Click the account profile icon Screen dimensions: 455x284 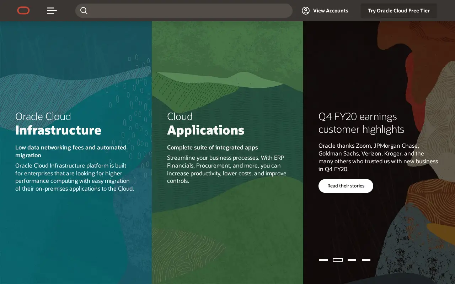pyautogui.click(x=306, y=11)
